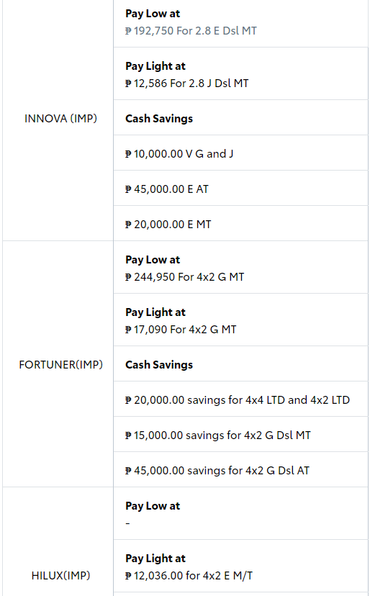370x596 pixels.
Task: Click Hilux Pay Light at heading
Action: coord(155,559)
